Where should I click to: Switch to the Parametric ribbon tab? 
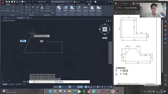click(28, 4)
